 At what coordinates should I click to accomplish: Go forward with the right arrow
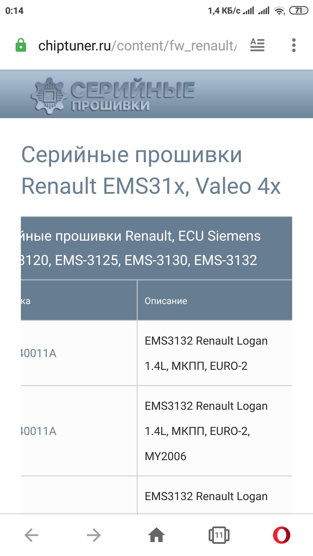(94, 535)
